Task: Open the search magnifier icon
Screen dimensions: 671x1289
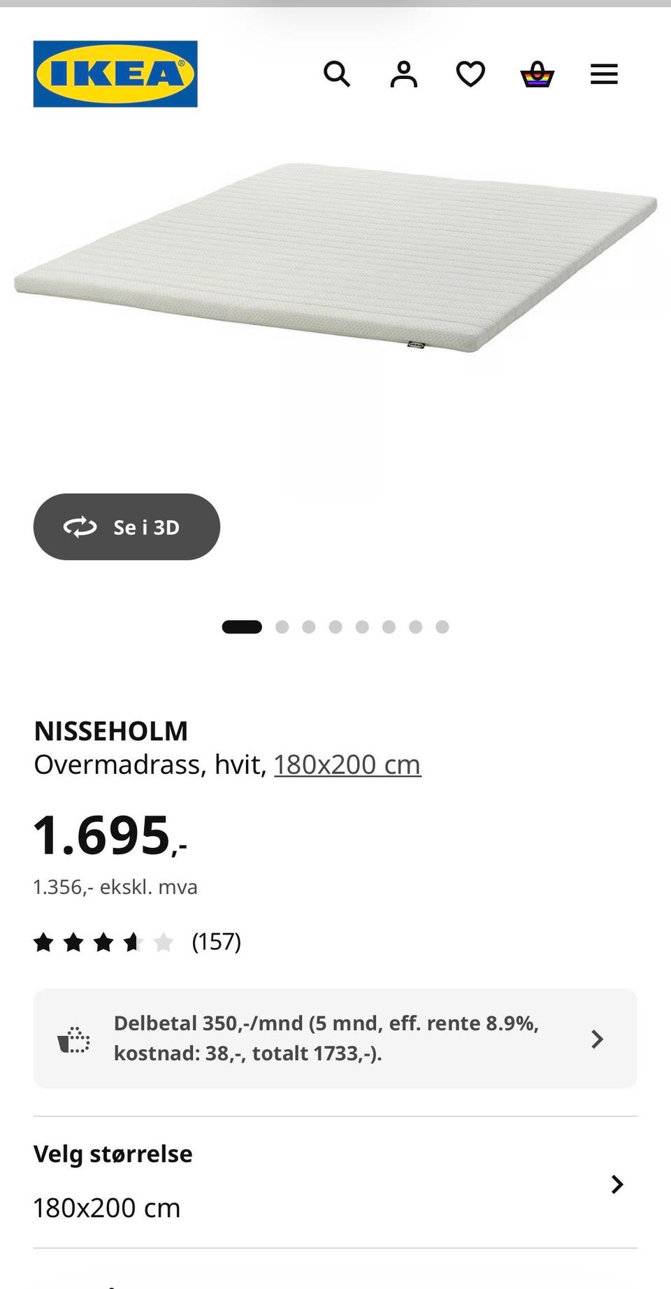Action: point(336,74)
